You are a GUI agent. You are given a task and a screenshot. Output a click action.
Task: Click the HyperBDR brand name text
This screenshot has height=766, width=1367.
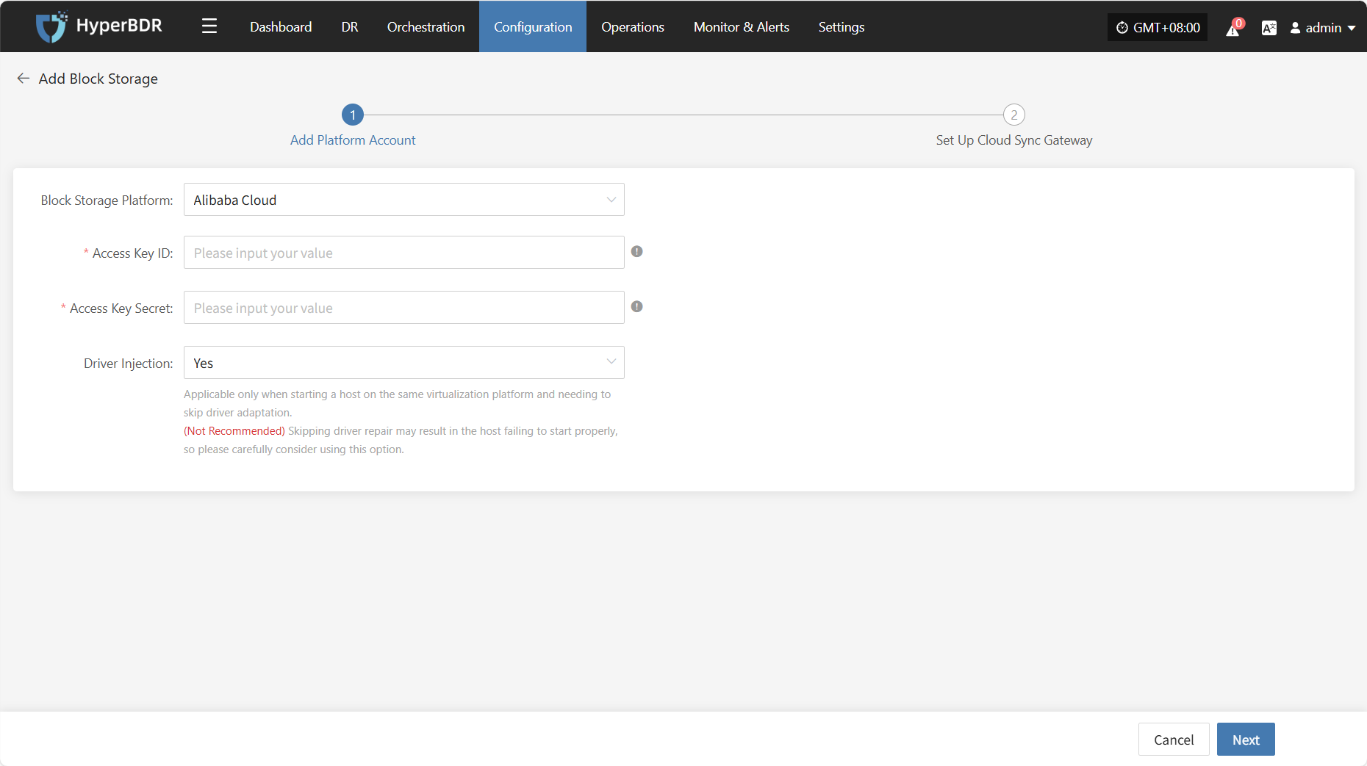coord(119,26)
